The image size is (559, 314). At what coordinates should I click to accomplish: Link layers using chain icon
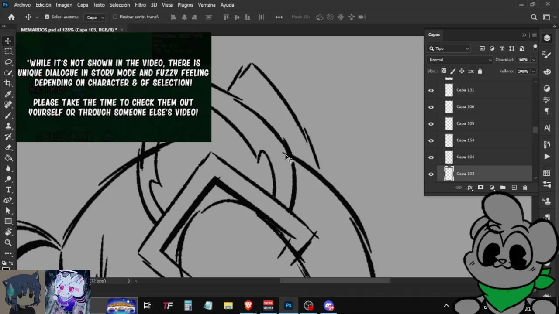459,188
